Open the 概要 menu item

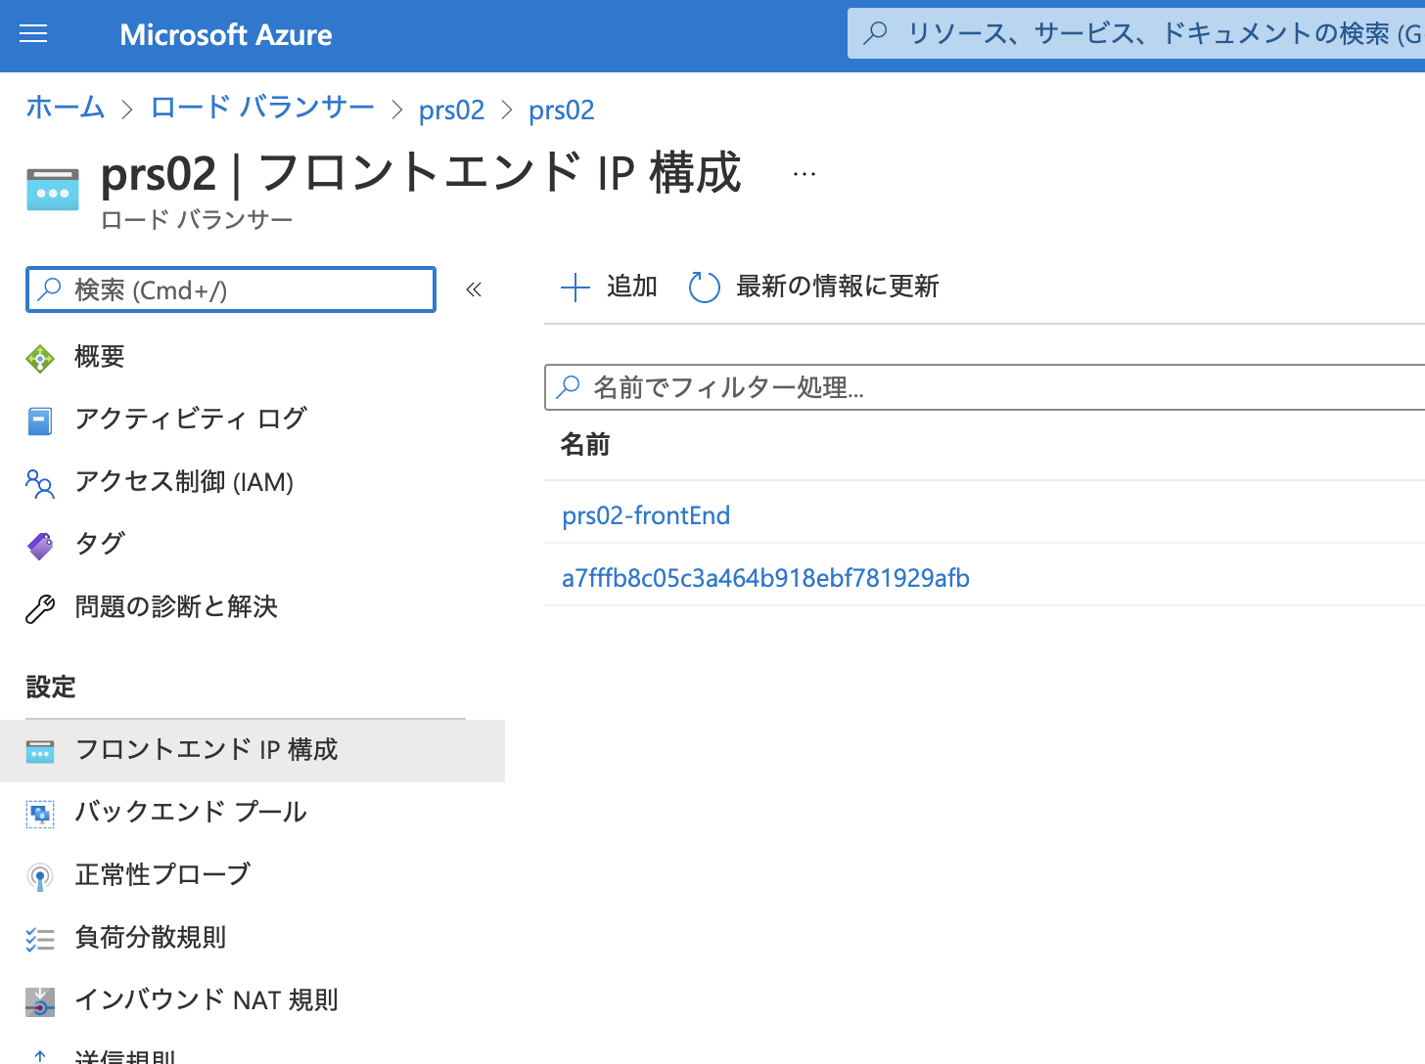click(x=100, y=356)
